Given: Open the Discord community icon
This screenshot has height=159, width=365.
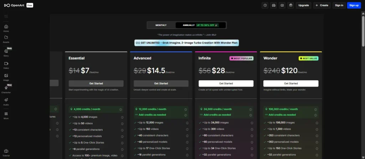Looking at the screenshot, I should click(x=273, y=5).
